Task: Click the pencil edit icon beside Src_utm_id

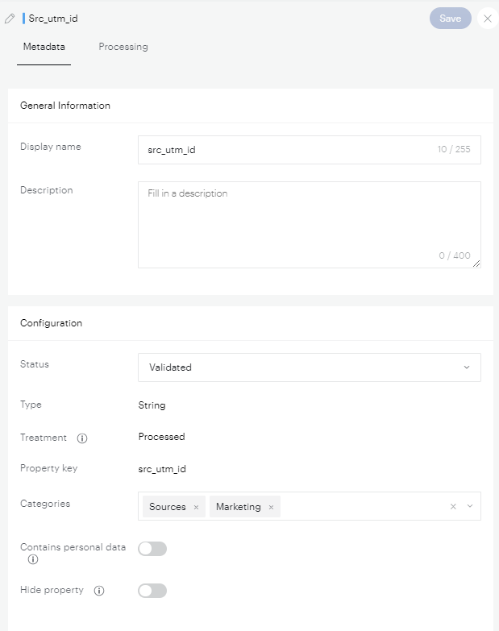Action: [x=10, y=19]
